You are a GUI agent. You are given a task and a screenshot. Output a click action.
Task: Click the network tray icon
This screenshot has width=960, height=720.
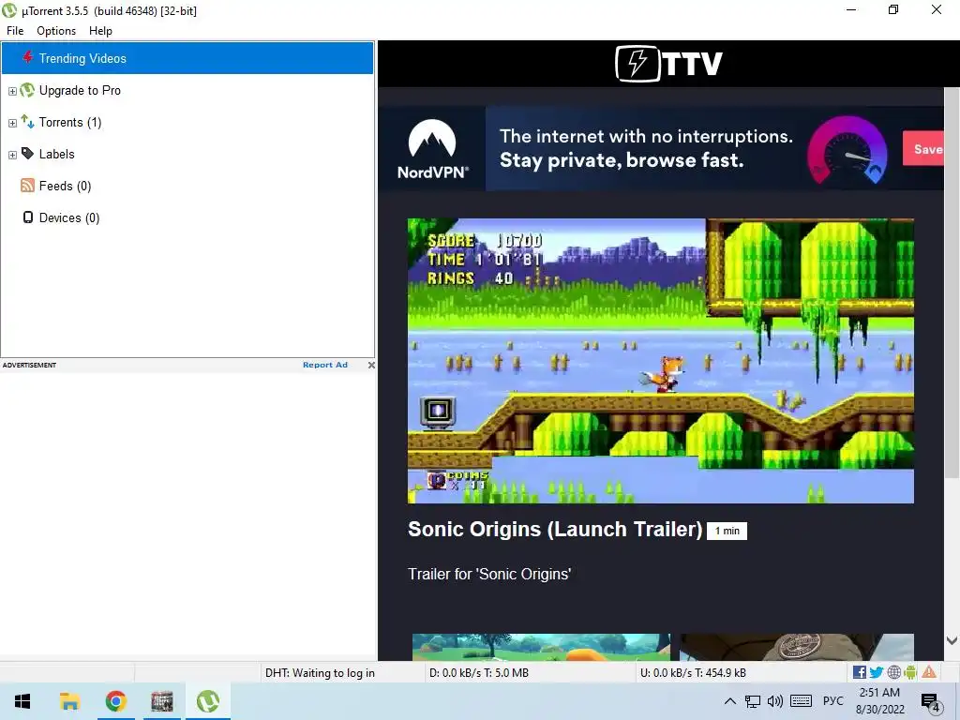[753, 701]
